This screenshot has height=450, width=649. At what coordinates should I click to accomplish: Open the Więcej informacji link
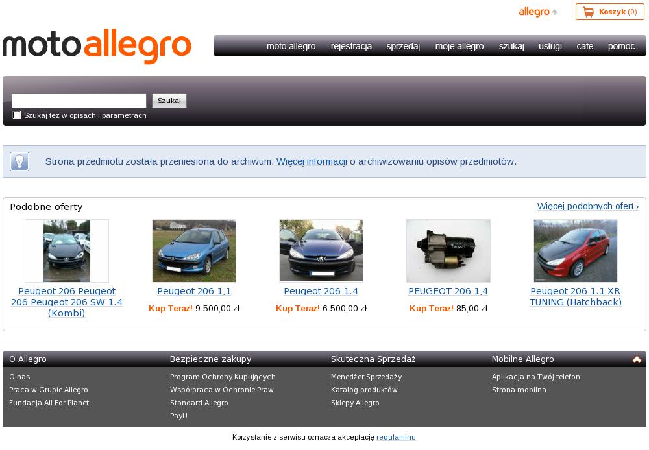point(312,161)
